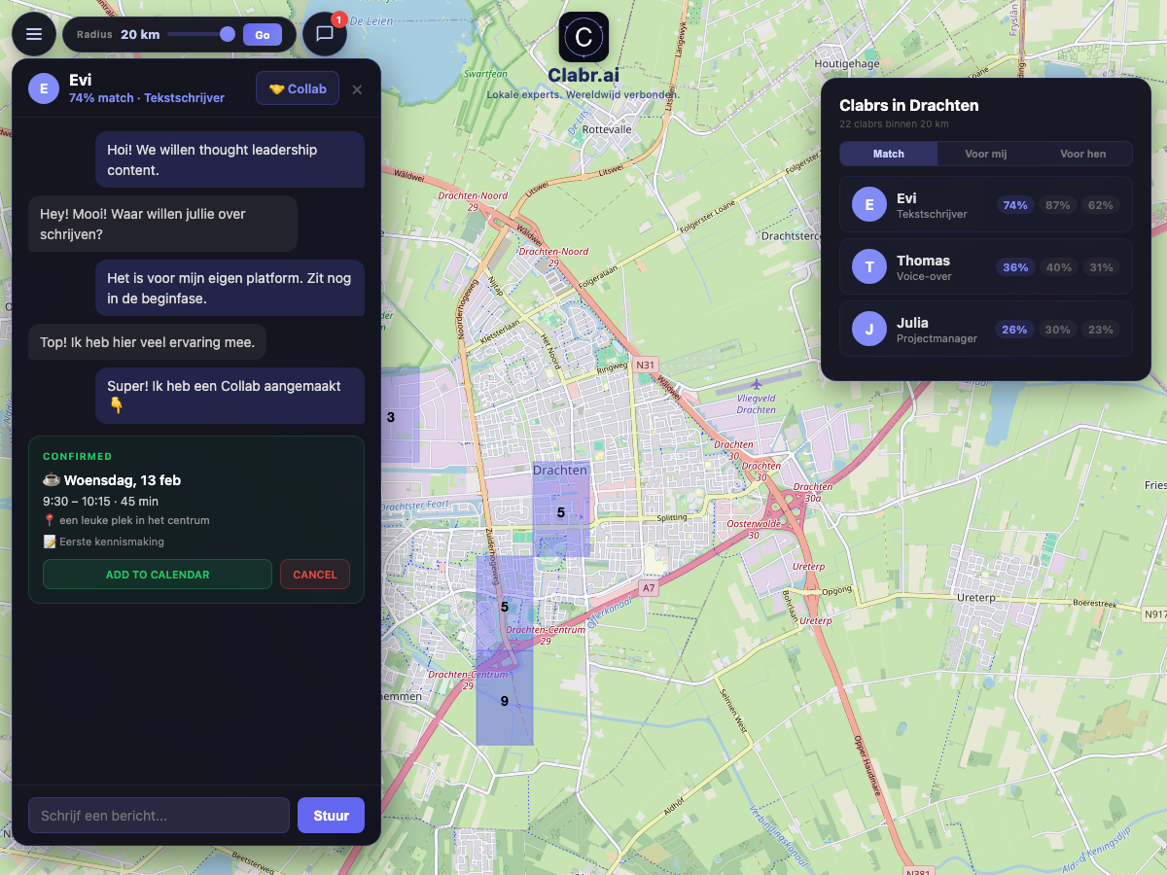1167x875 pixels.
Task: Open chat notifications via the speech bubble icon
Action: [x=324, y=34]
